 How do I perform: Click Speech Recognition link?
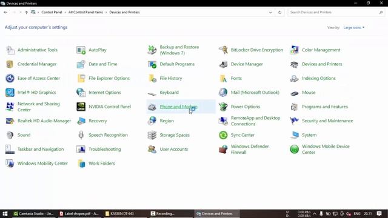pos(108,135)
